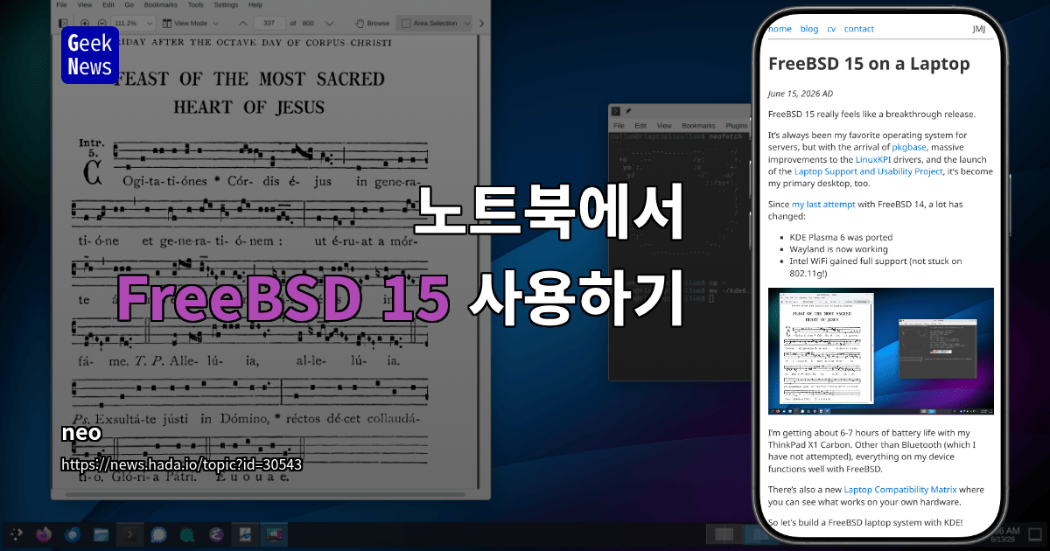
Task: Click the Konsole window title bar icon
Action: [x=616, y=111]
